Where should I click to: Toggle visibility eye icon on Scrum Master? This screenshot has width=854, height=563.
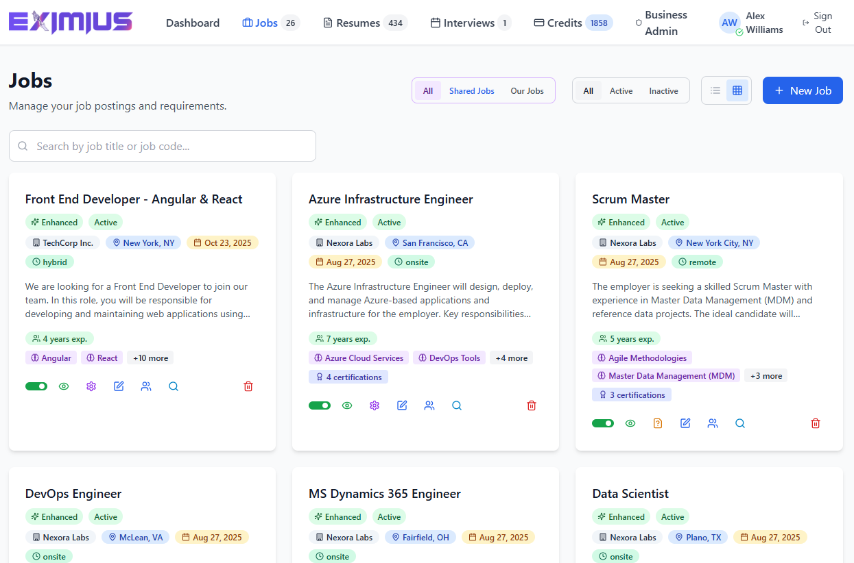630,423
